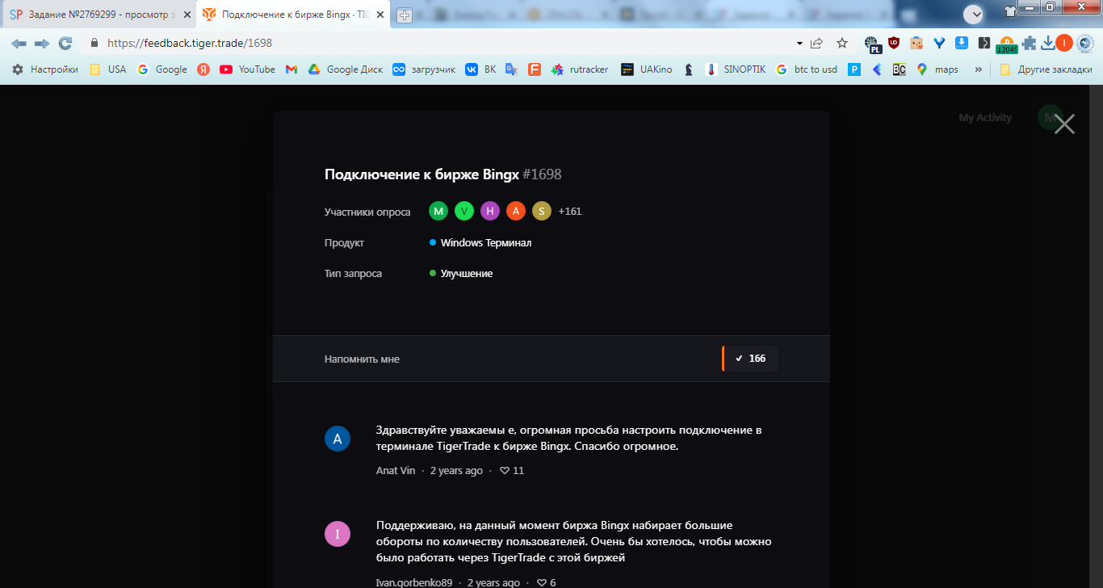Open the globe PL proxy extension
The height and width of the screenshot is (588, 1103).
click(872, 44)
